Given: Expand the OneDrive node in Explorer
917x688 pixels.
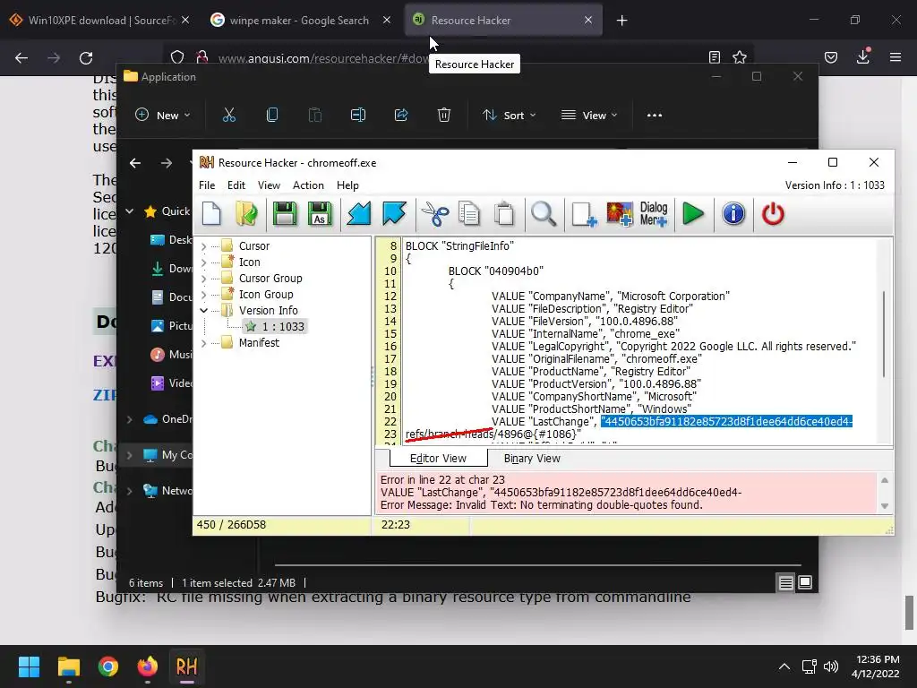Looking at the screenshot, I should [130, 419].
